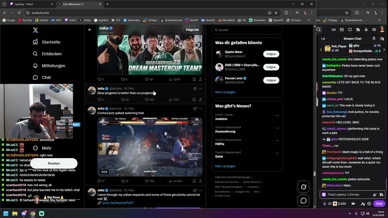
Task: Repost the 'Cortisol just spiked' post
Action: coord(125,181)
